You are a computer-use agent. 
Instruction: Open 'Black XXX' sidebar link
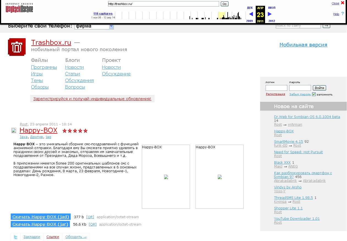tap(282, 163)
